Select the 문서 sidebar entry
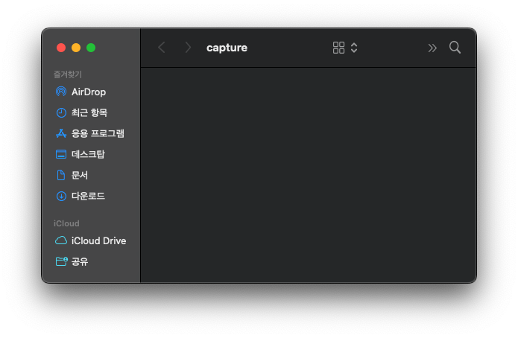 pyautogui.click(x=80, y=175)
